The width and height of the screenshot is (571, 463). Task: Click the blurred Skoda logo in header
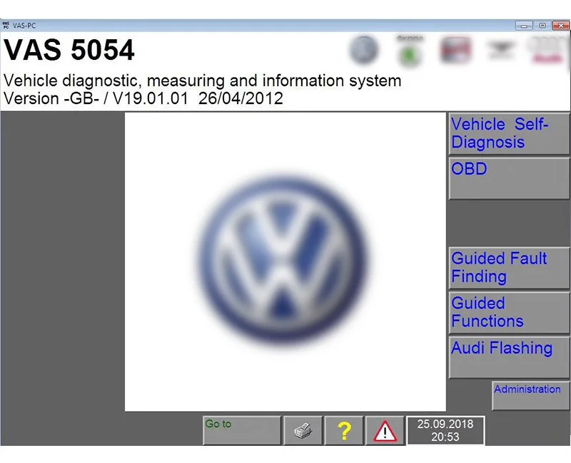click(x=410, y=51)
